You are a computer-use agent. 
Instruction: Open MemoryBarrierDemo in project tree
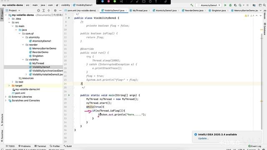44,48
